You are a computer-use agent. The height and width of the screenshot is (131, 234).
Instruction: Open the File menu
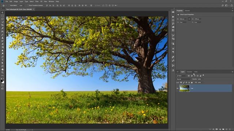coord(7,1)
